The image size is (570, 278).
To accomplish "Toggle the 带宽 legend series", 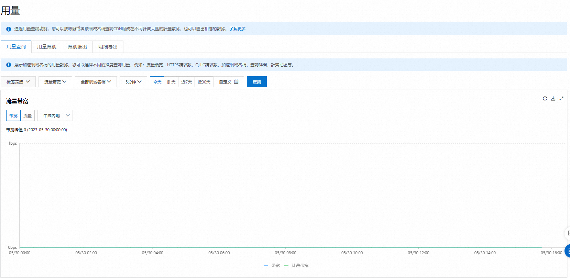I will pos(272,266).
